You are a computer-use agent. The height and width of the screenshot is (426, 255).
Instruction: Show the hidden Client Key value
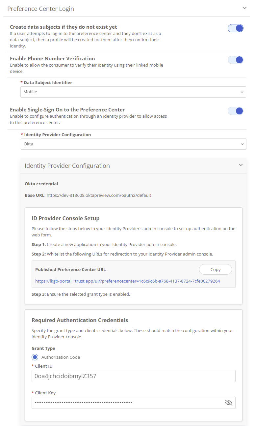tap(228, 403)
